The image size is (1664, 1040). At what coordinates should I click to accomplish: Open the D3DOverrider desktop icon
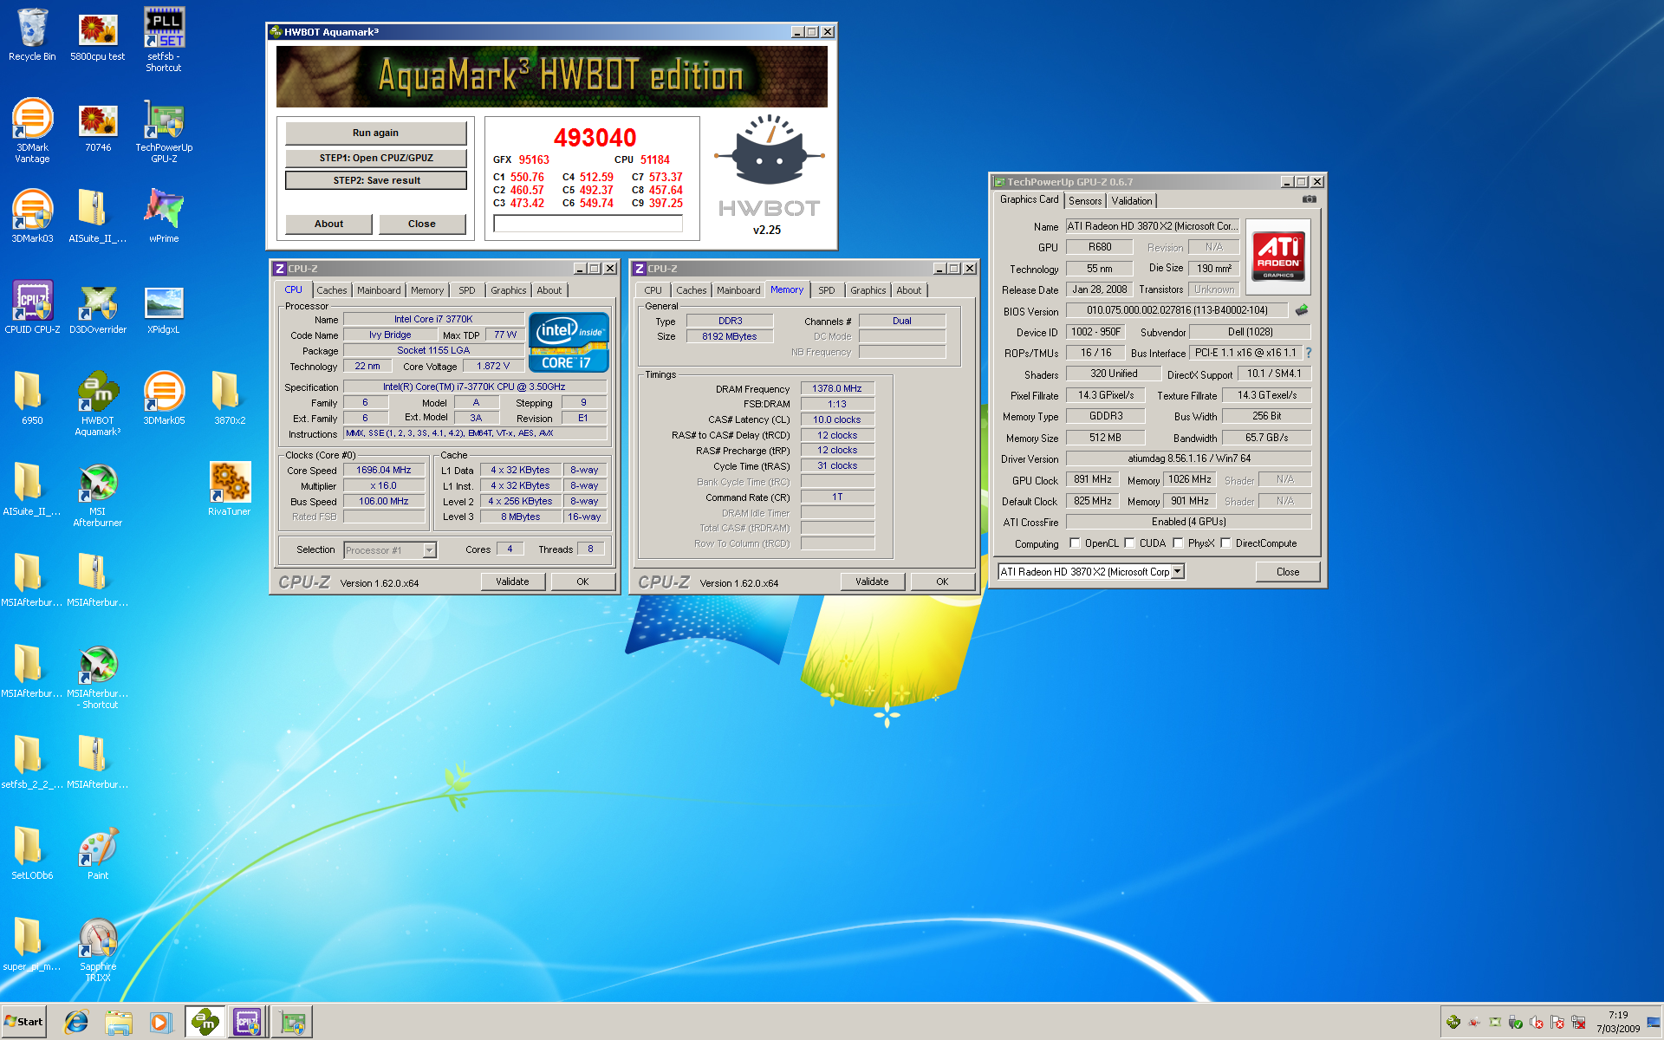pos(98,307)
